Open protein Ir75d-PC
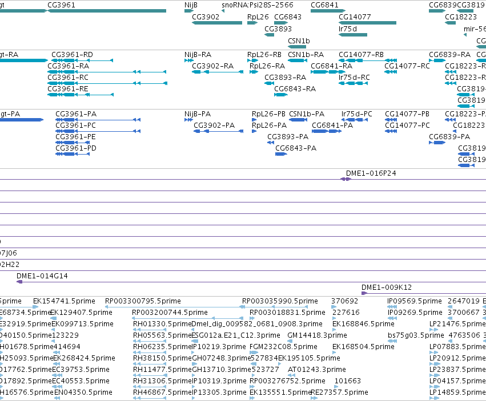Viewport: 486px width, 401px height. pyautogui.click(x=357, y=114)
